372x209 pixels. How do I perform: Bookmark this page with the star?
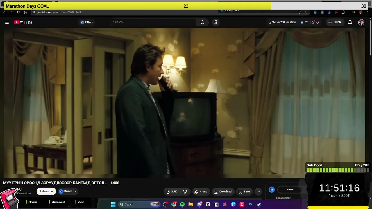click(x=305, y=12)
